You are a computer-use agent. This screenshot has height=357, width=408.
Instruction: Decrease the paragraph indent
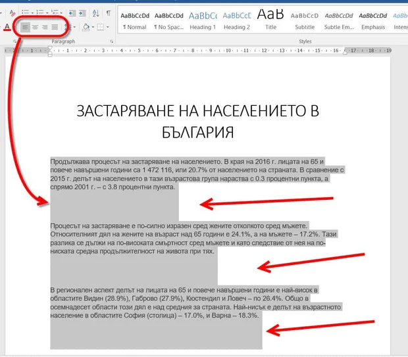(x=72, y=12)
